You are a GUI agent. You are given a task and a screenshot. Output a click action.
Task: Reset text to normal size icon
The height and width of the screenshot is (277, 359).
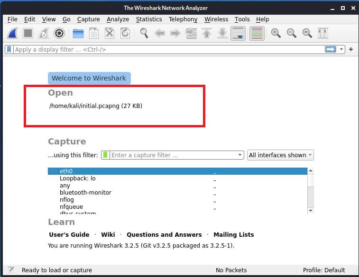[307, 33]
